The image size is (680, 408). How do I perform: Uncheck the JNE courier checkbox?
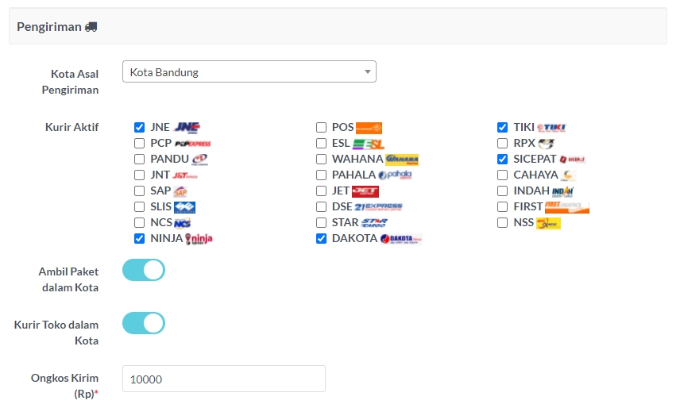tap(140, 127)
